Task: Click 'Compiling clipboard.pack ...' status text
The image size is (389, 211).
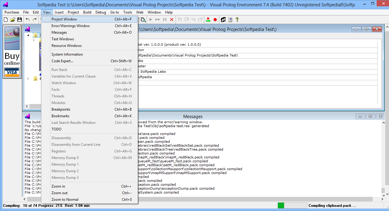Action: pyautogui.click(x=332, y=206)
